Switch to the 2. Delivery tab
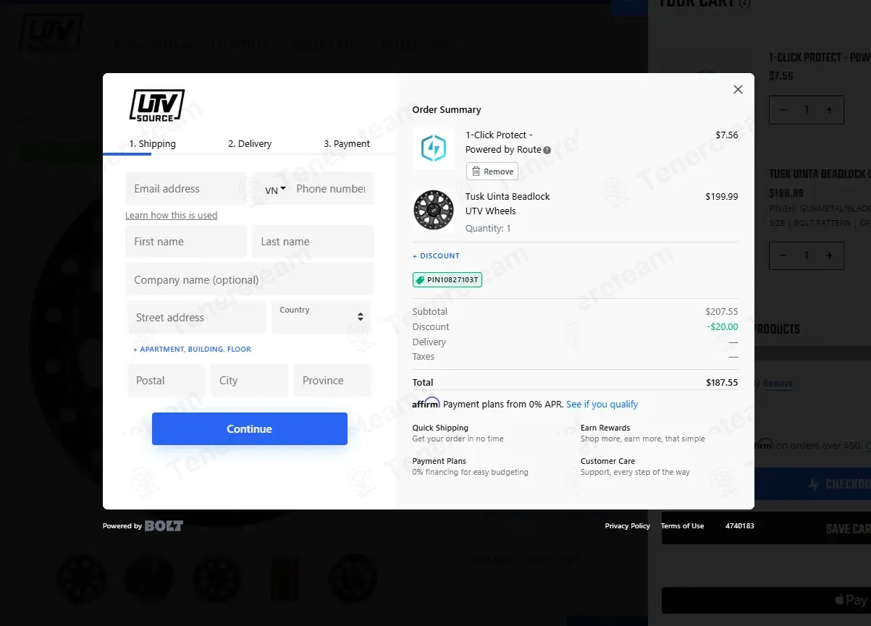Screen dimensions: 871x626 pyautogui.click(x=250, y=144)
